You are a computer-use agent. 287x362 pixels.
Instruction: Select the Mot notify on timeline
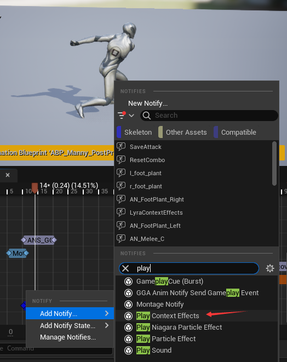18,253
